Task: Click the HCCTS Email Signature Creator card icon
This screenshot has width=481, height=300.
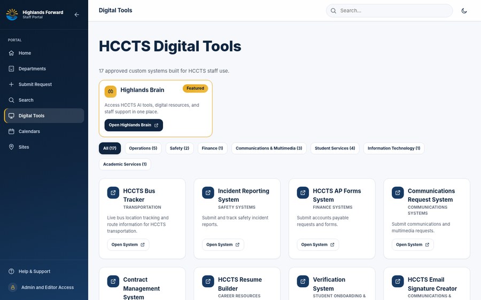Action: pos(398,281)
